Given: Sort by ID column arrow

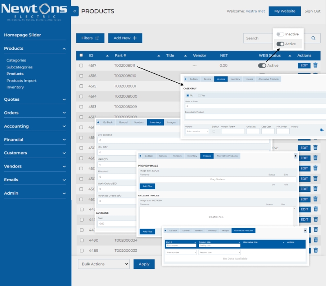Looking at the screenshot, I should [x=108, y=55].
